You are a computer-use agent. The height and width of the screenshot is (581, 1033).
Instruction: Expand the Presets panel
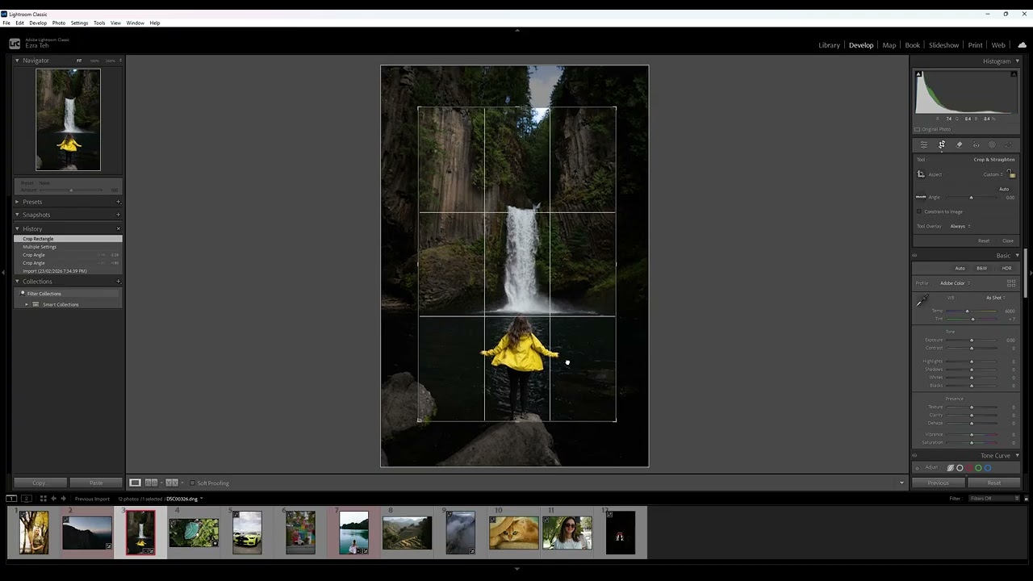tap(17, 202)
